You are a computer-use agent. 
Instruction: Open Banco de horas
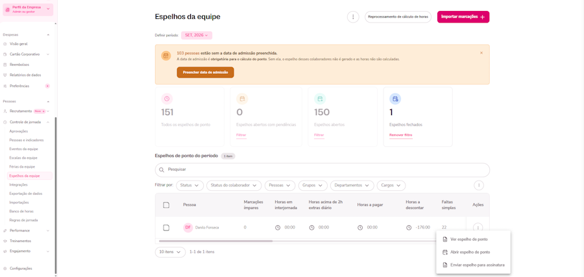click(21, 211)
